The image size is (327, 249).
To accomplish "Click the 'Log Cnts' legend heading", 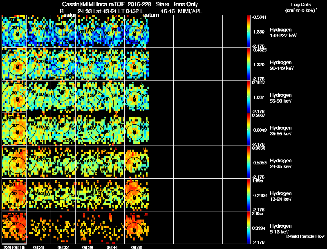I will [x=301, y=5].
